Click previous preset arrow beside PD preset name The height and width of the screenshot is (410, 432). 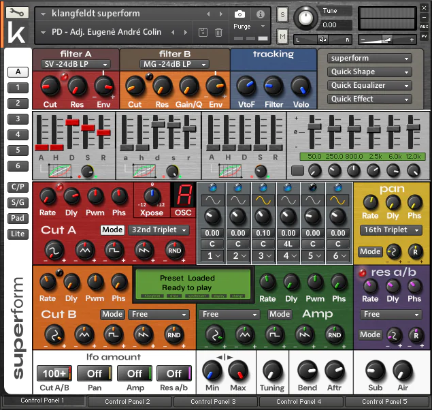pyautogui.click(x=173, y=32)
